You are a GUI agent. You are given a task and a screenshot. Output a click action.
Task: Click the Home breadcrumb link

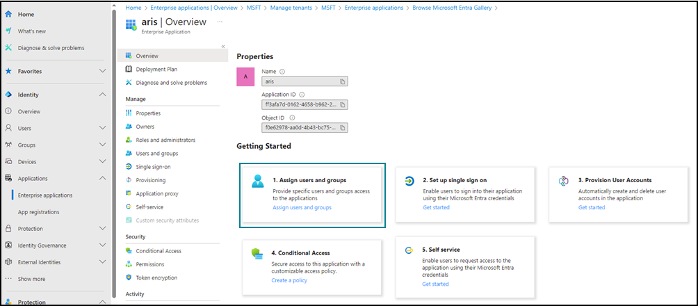[133, 8]
